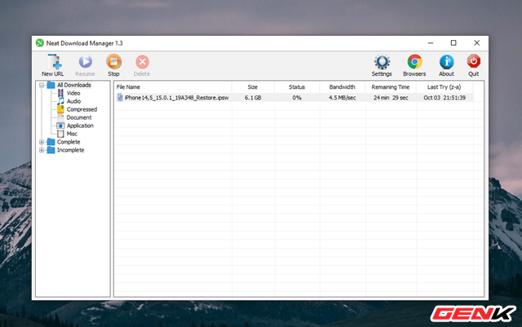The height and width of the screenshot is (327, 522).
Task: Click the Neat Download Manager title icon
Action: 40,43
